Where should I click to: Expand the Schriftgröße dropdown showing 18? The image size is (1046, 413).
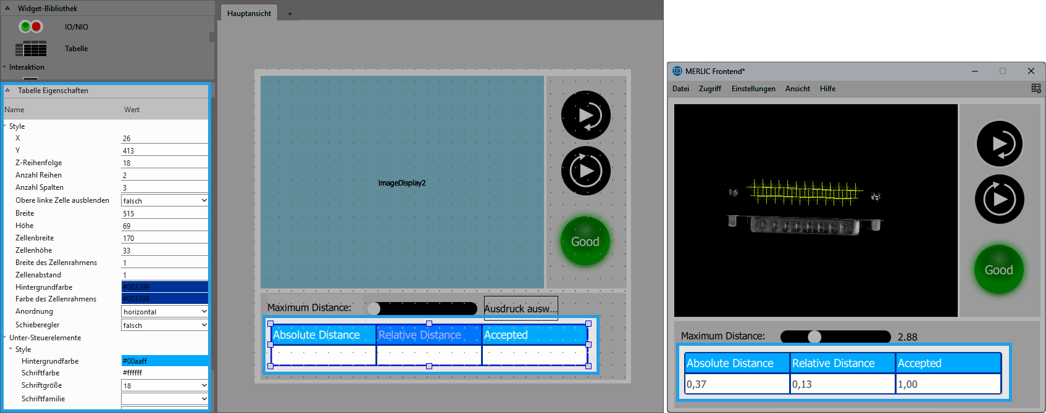pyautogui.click(x=164, y=386)
